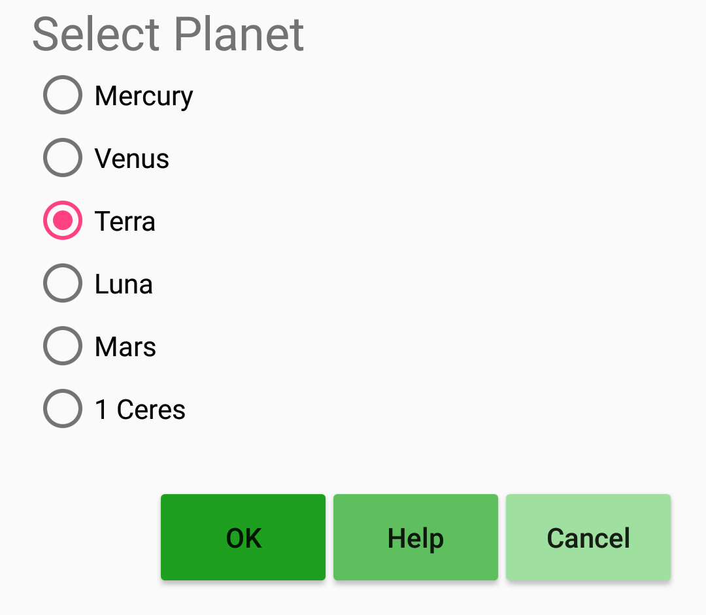Image resolution: width=706 pixels, height=615 pixels.
Task: Click the Select Planet dialog title
Action: [x=168, y=34]
